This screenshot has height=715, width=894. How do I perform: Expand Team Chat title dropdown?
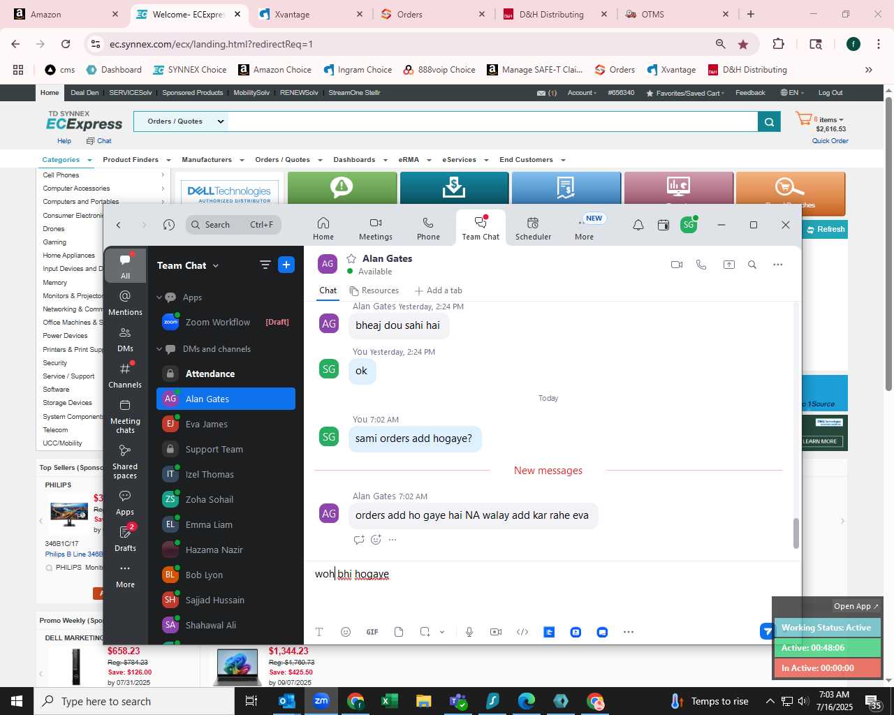[216, 265]
